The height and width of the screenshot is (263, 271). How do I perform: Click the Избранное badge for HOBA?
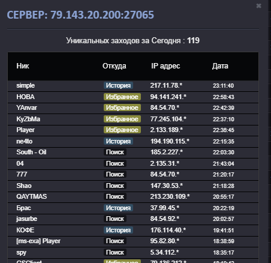(122, 97)
